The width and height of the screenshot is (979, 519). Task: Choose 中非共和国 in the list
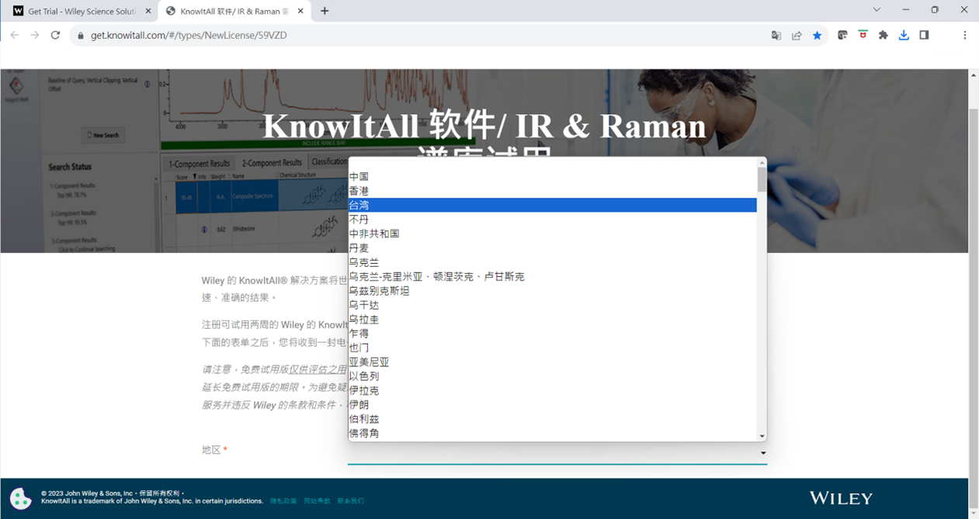pos(553,234)
